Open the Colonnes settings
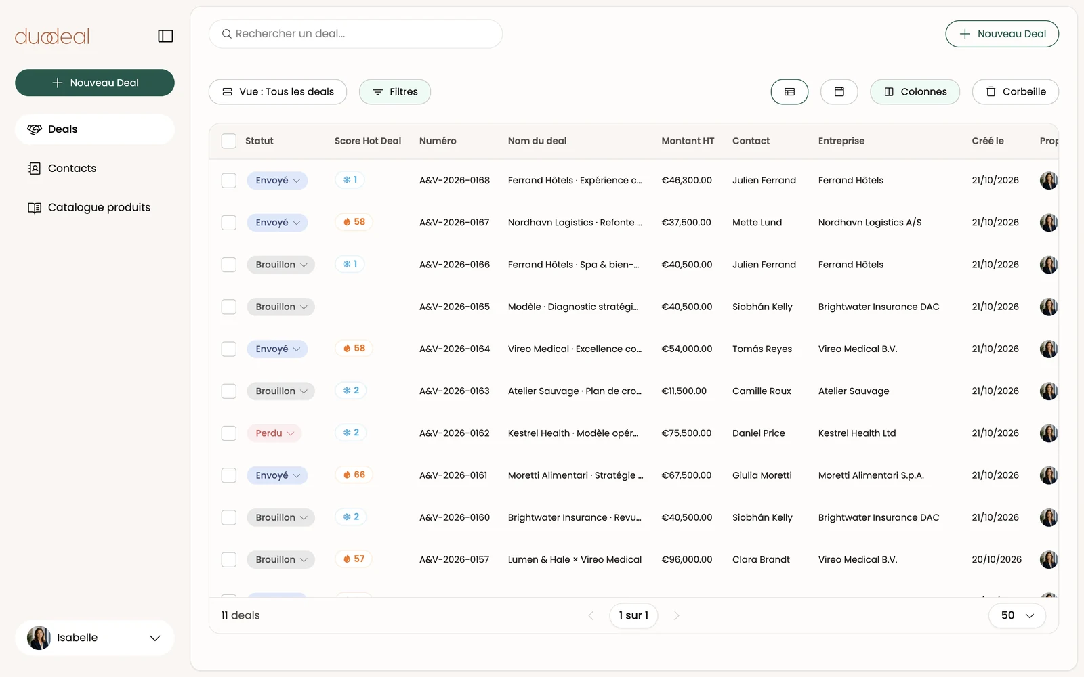Viewport: 1084px width, 677px height. 915,92
